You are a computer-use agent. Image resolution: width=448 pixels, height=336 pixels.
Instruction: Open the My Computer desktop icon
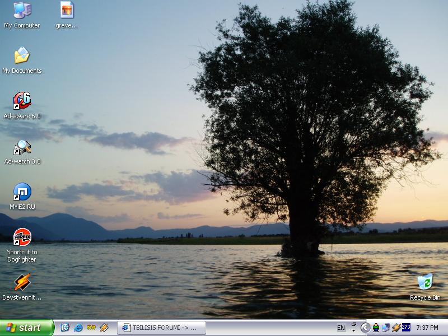(x=22, y=11)
